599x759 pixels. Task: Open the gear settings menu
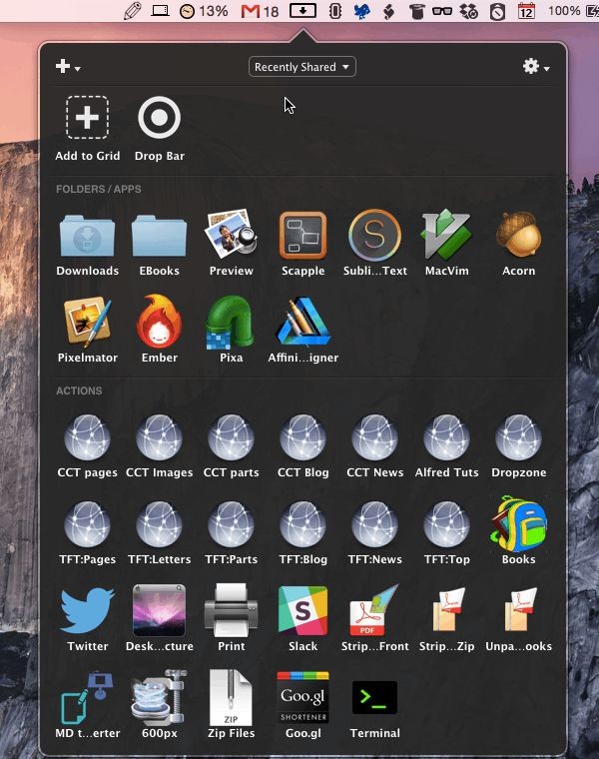tap(536, 66)
